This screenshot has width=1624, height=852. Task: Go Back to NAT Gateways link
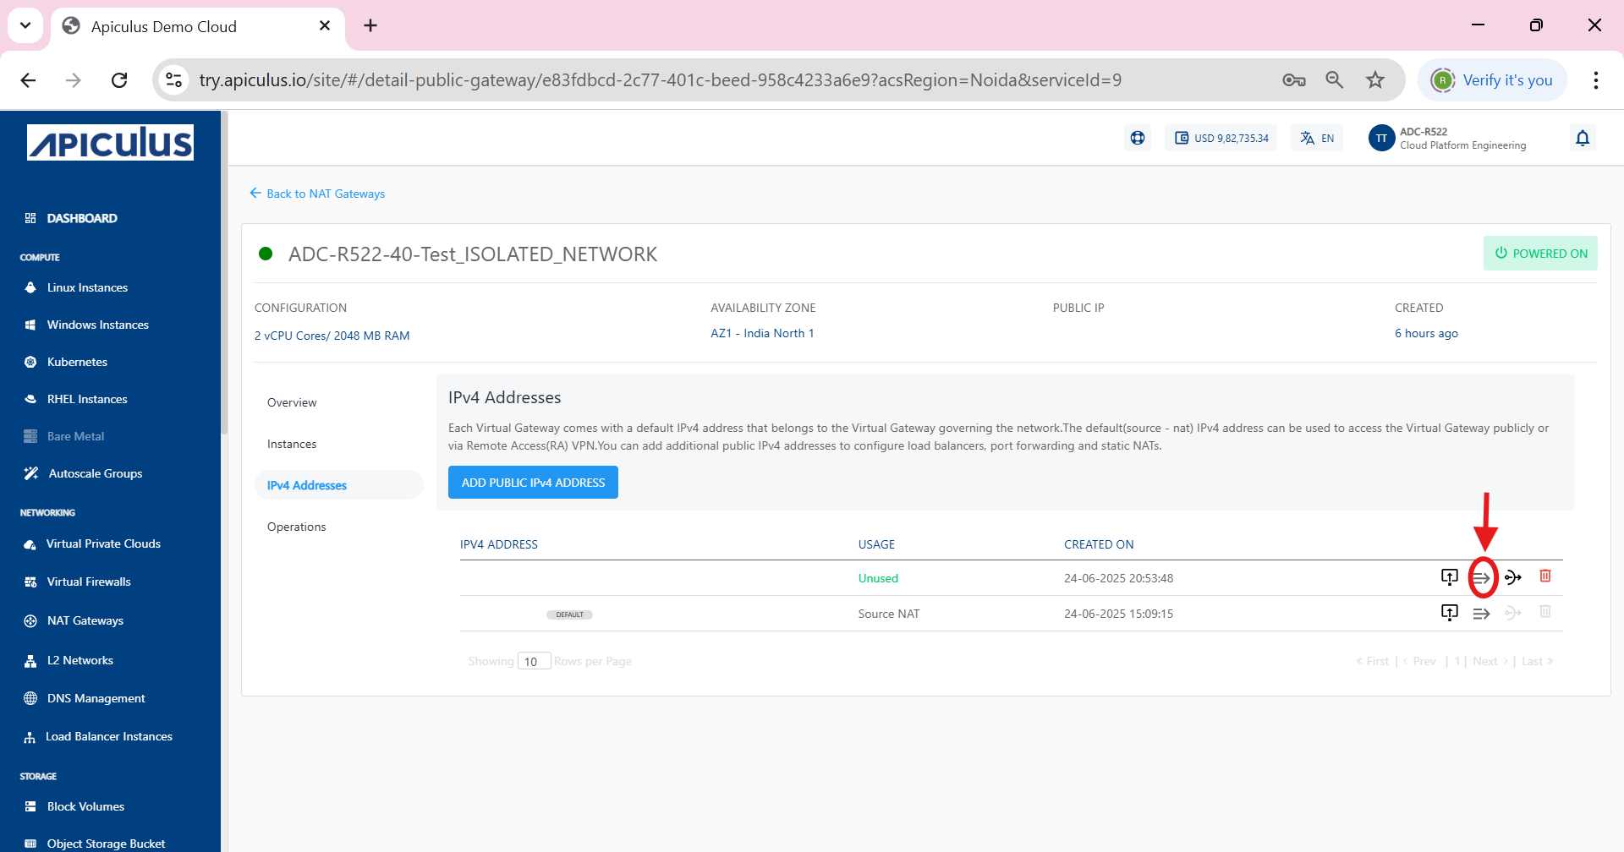pos(325,194)
